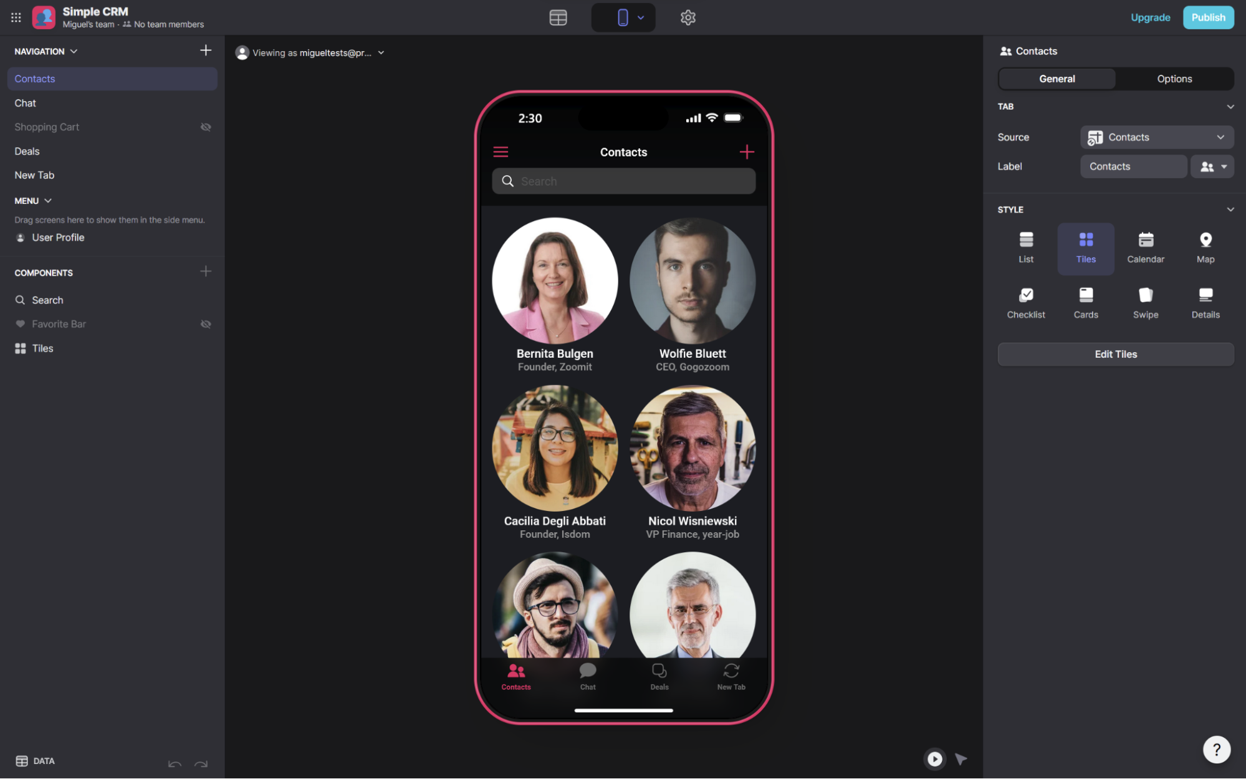Click the Edit Tiles button
This screenshot has width=1246, height=779.
[1116, 353]
